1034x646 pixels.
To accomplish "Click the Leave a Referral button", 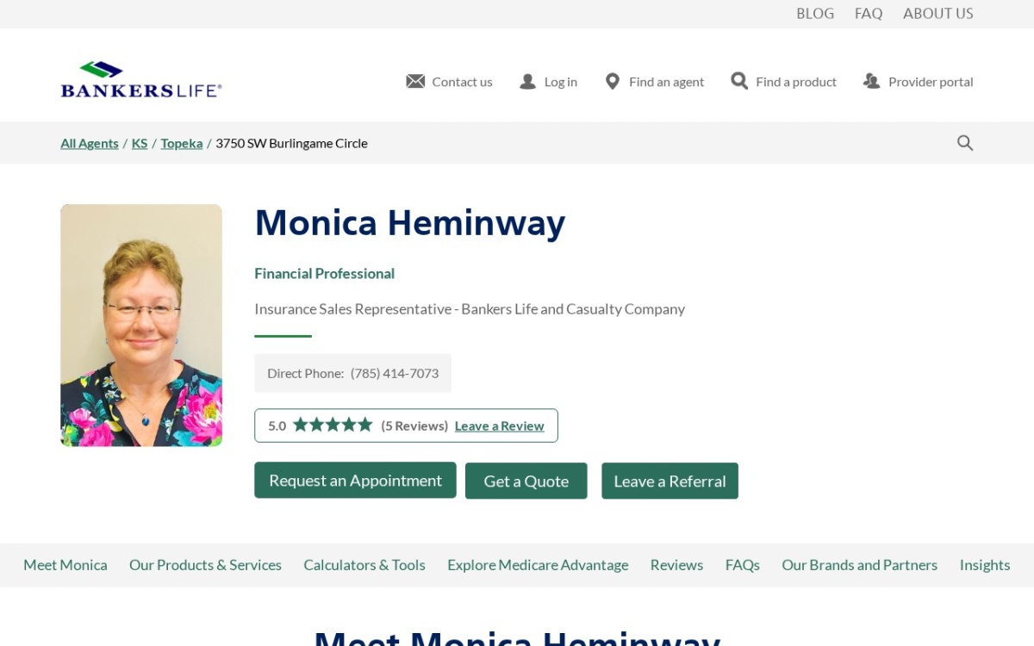I will click(670, 481).
